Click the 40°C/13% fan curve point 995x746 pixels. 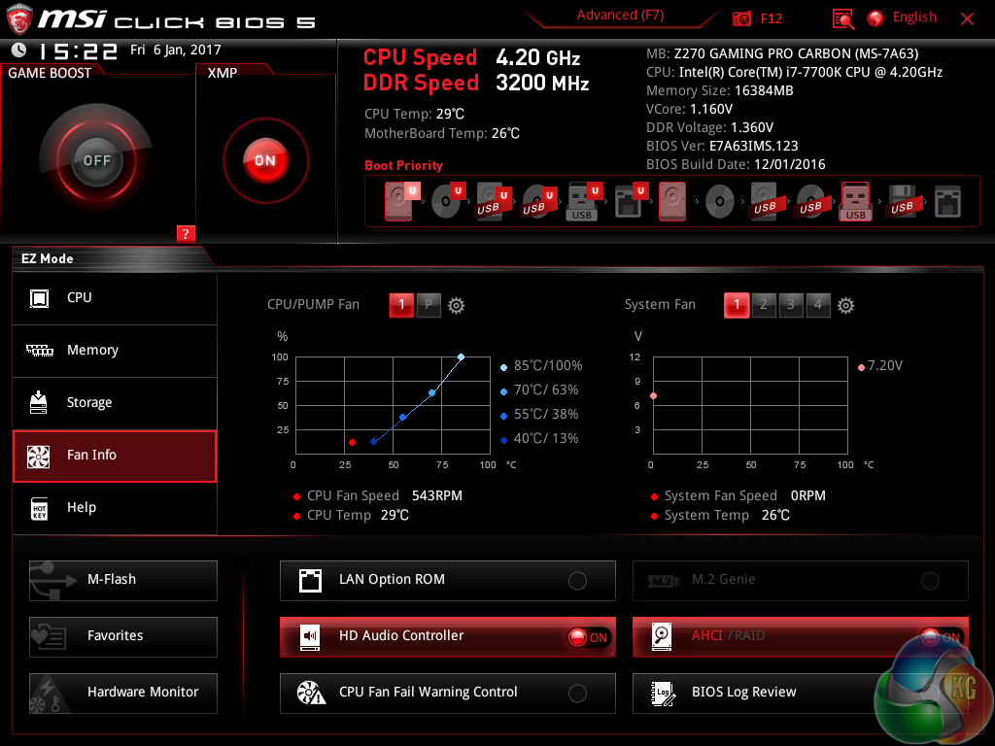point(374,442)
